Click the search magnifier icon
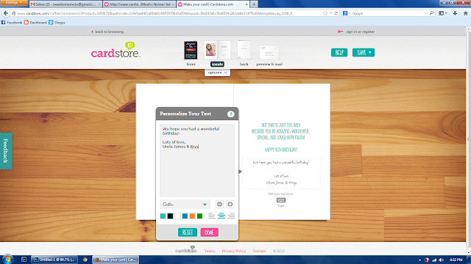The image size is (471, 264). coord(431,13)
